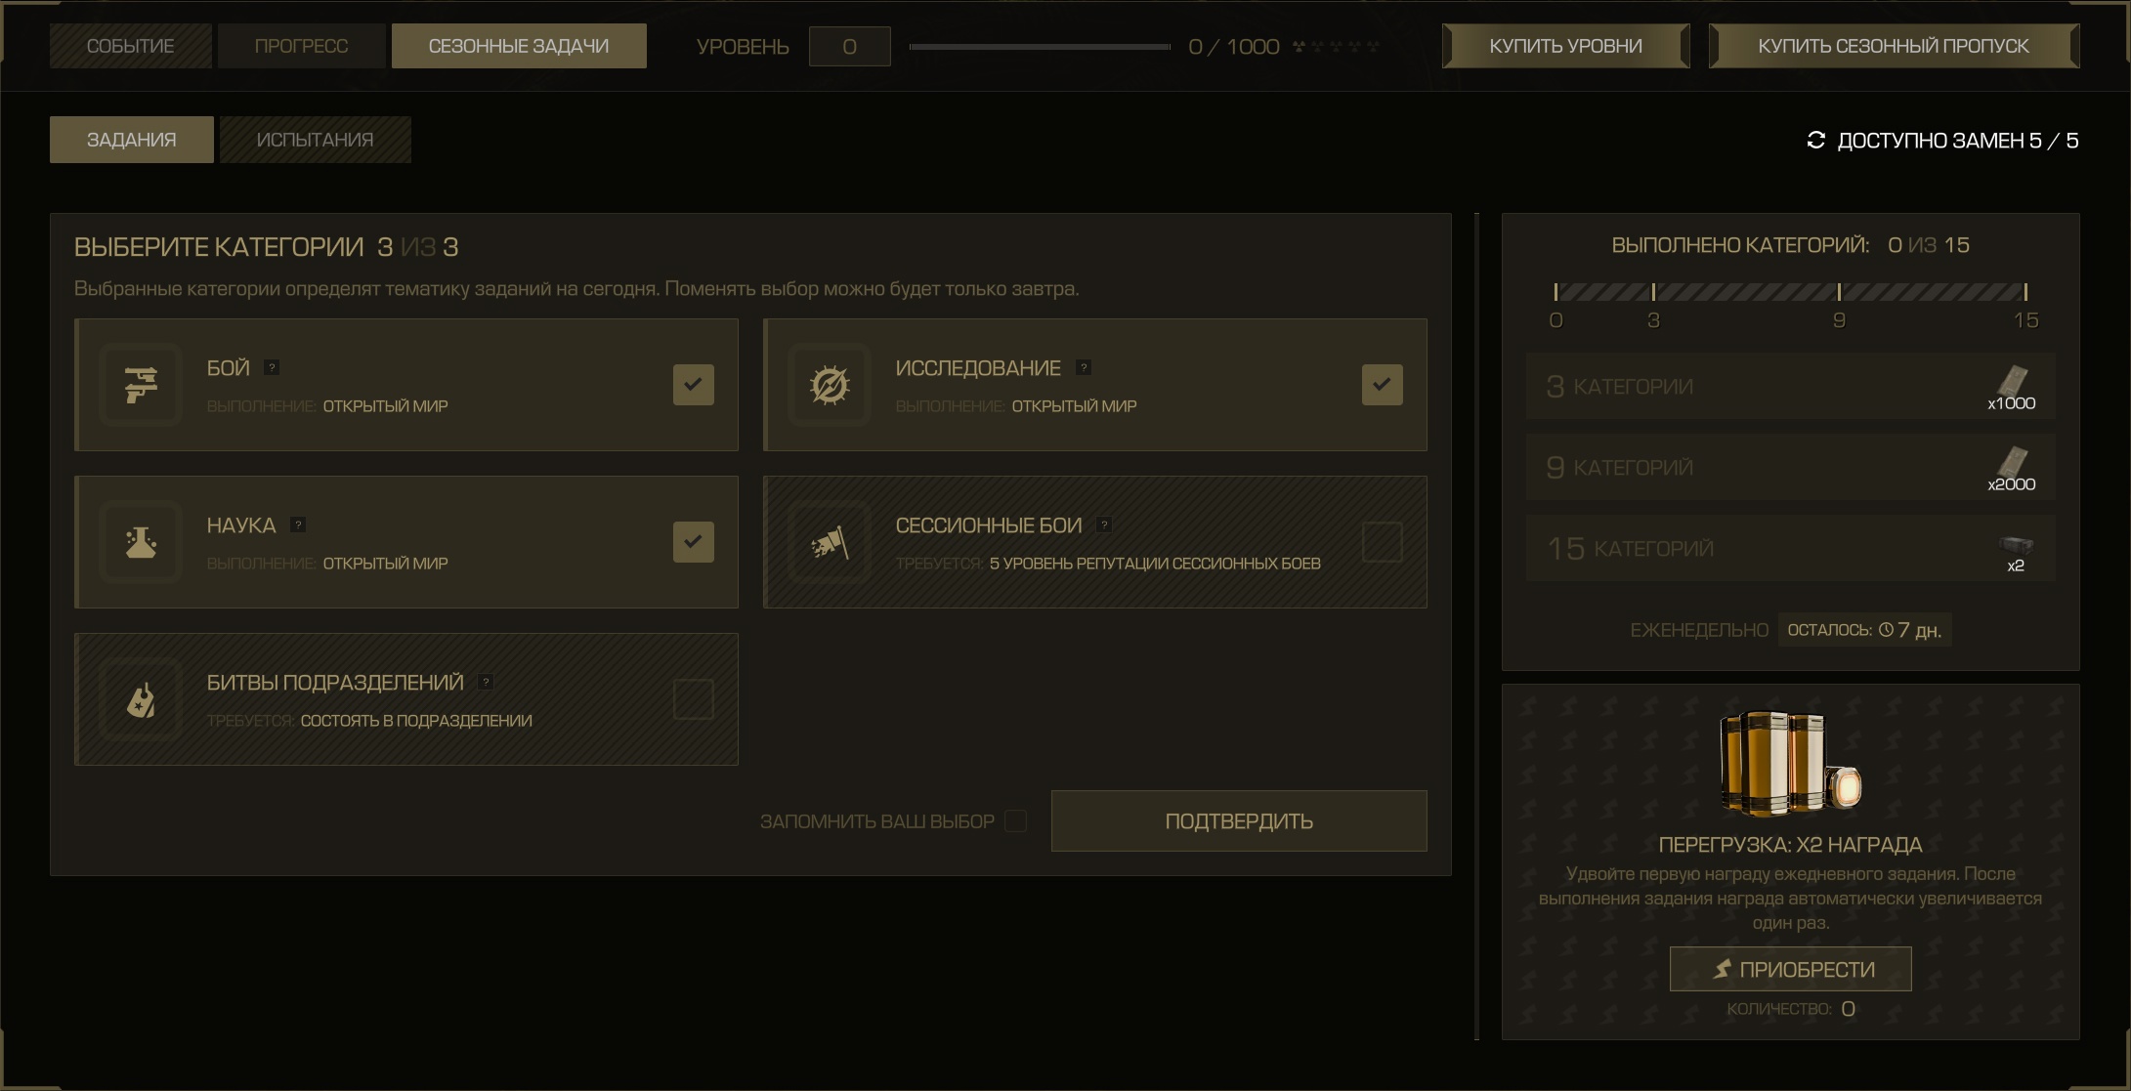This screenshot has height=1091, width=2131.
Task: Open help icon beside Исследование title
Action: tap(1083, 367)
